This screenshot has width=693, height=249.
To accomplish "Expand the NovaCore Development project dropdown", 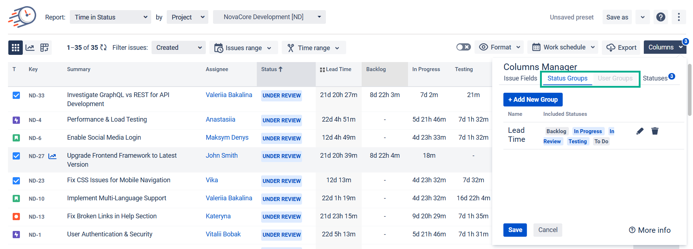I will tap(269, 17).
